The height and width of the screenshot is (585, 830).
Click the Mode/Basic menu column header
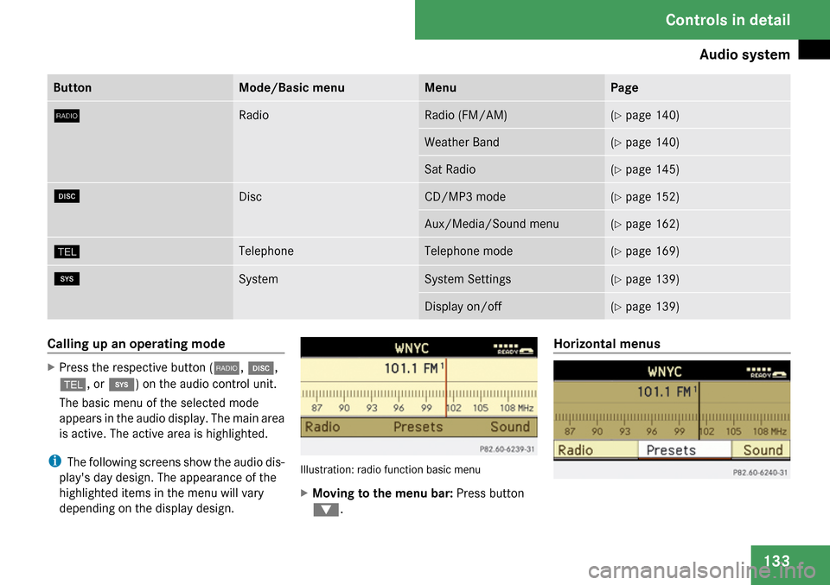326,87
